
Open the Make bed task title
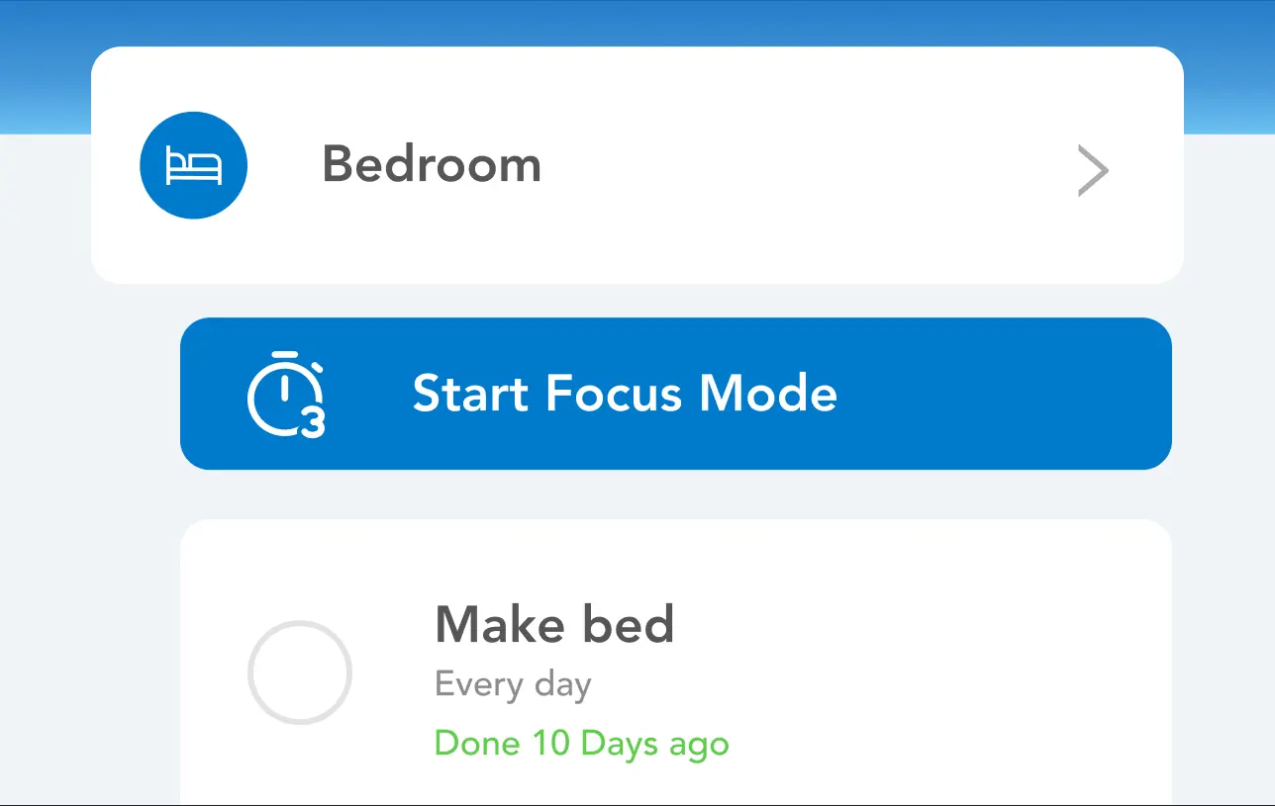554,624
